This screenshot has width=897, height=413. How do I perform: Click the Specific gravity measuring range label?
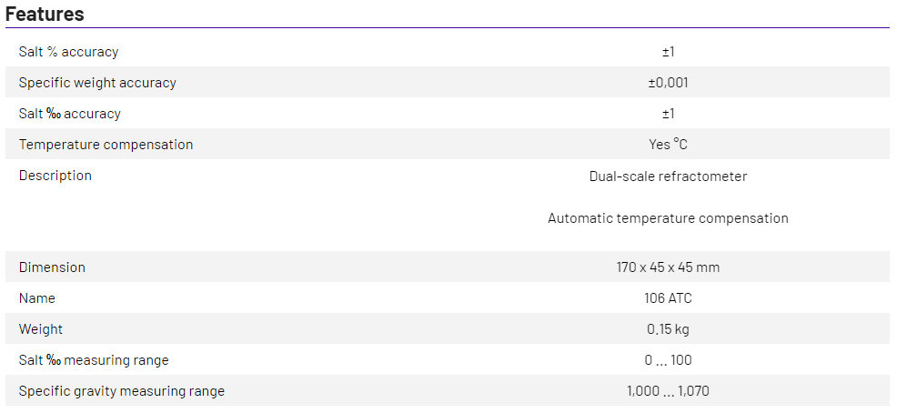(x=121, y=391)
